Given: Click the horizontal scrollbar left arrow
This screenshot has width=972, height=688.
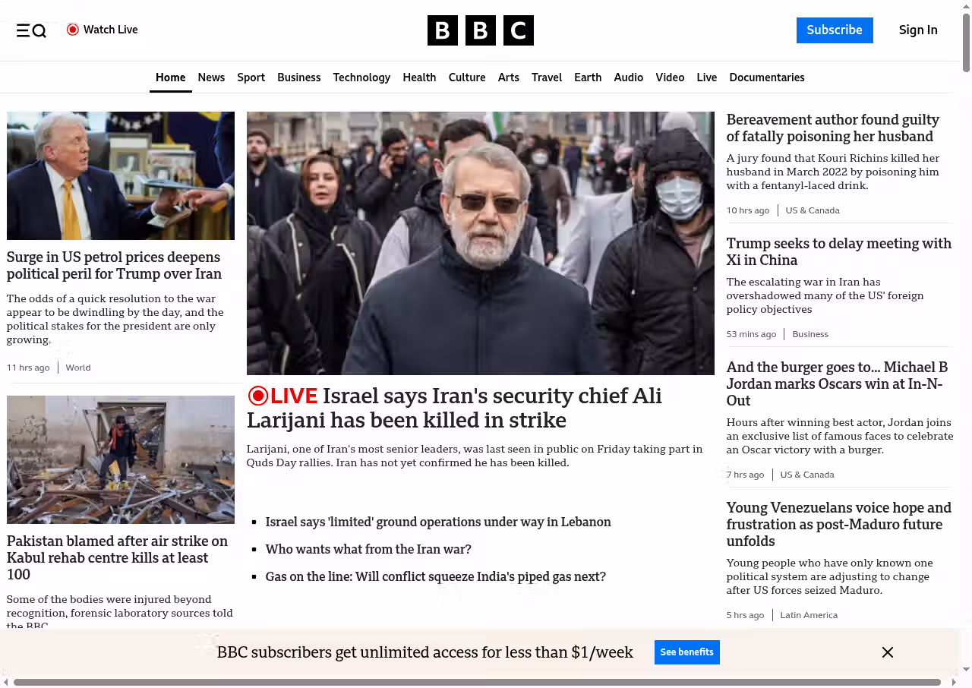Looking at the screenshot, I should coord(6,682).
